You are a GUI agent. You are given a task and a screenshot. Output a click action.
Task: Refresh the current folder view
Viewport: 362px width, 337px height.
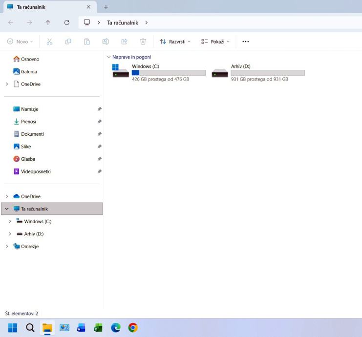pos(66,22)
